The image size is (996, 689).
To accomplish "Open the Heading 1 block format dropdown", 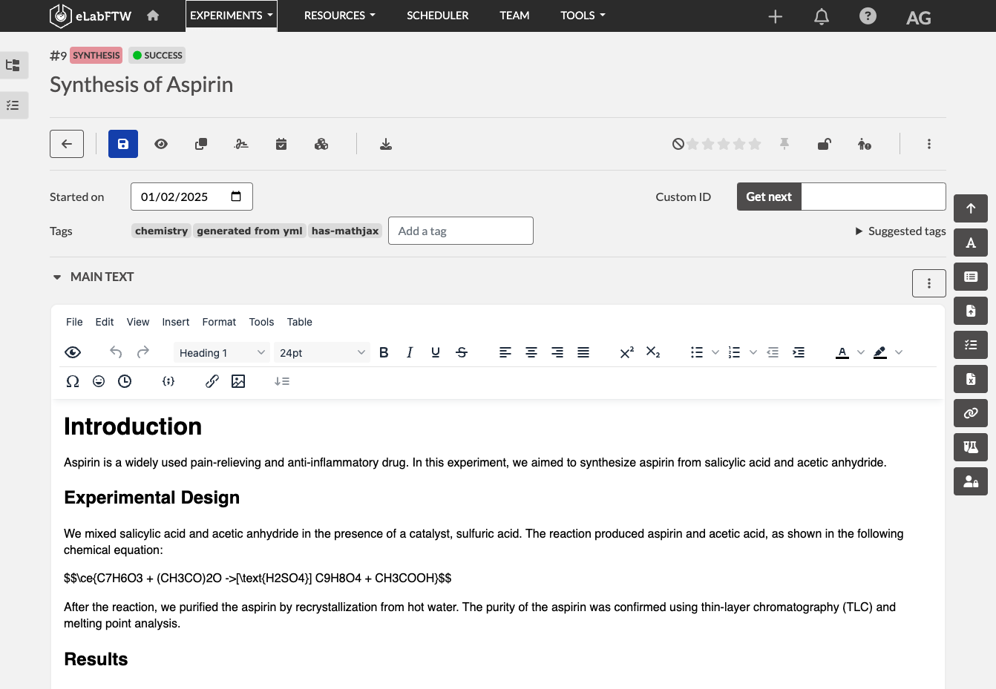I will point(222,352).
